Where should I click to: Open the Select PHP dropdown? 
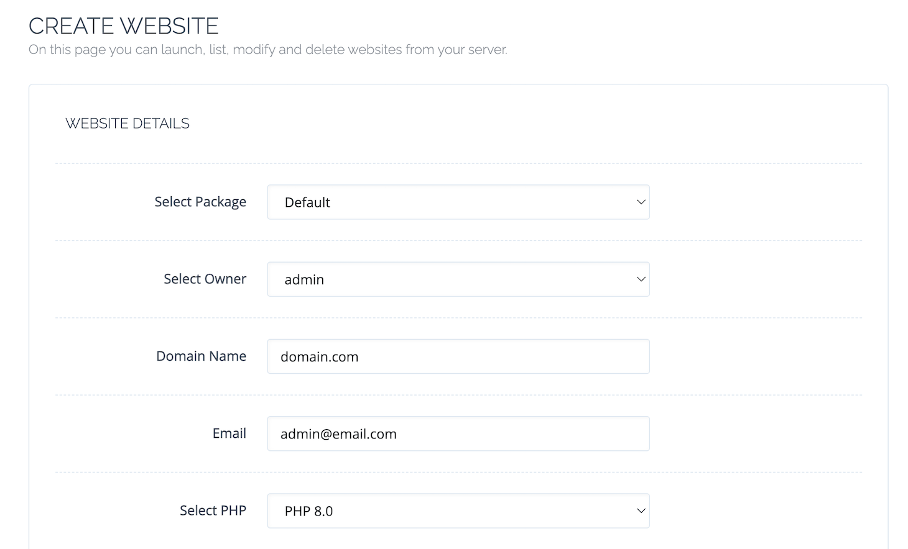pos(458,510)
